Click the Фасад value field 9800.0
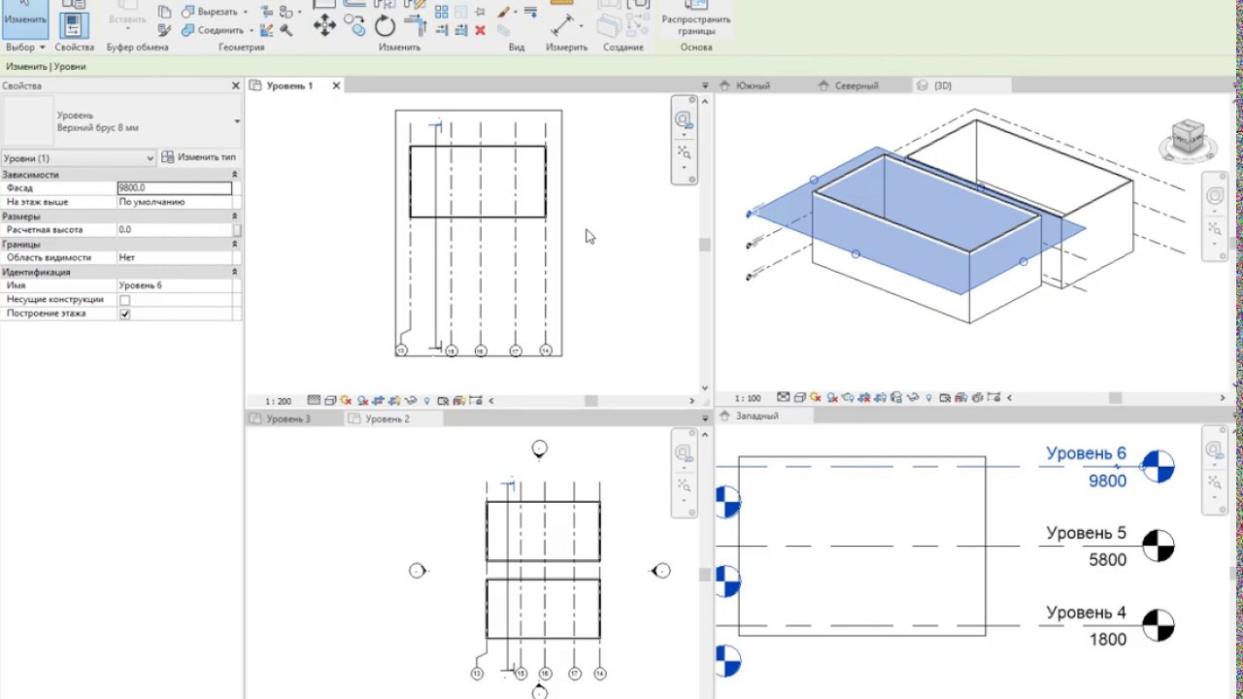Screen dimensions: 1243x699 pos(175,188)
